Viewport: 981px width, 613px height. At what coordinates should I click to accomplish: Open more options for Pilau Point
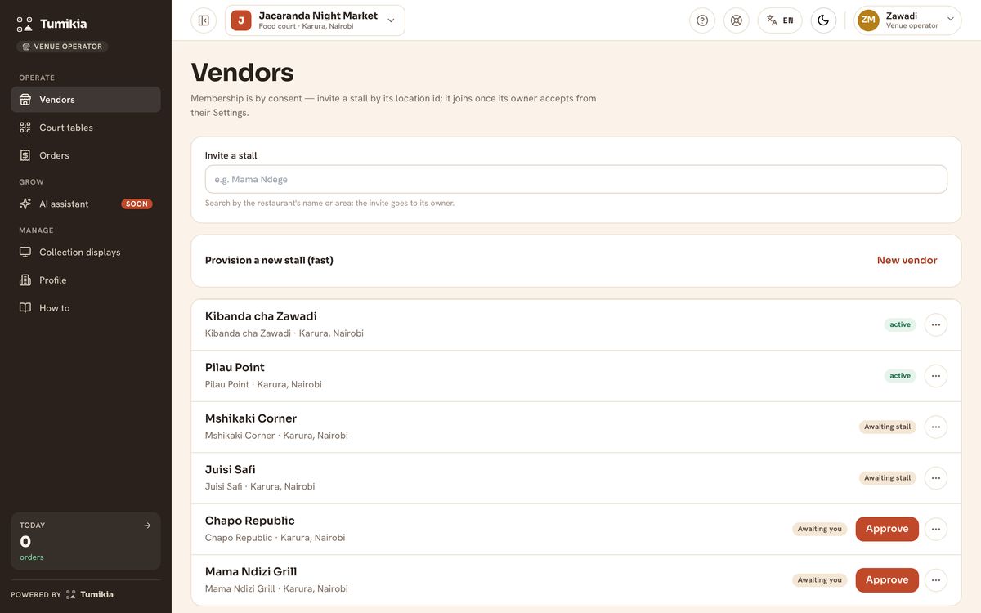pyautogui.click(x=936, y=376)
